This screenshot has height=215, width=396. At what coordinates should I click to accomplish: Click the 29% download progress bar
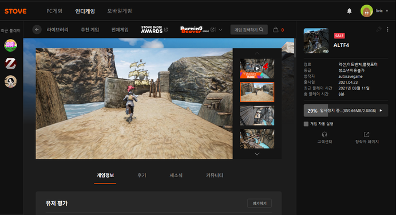[x=346, y=111]
